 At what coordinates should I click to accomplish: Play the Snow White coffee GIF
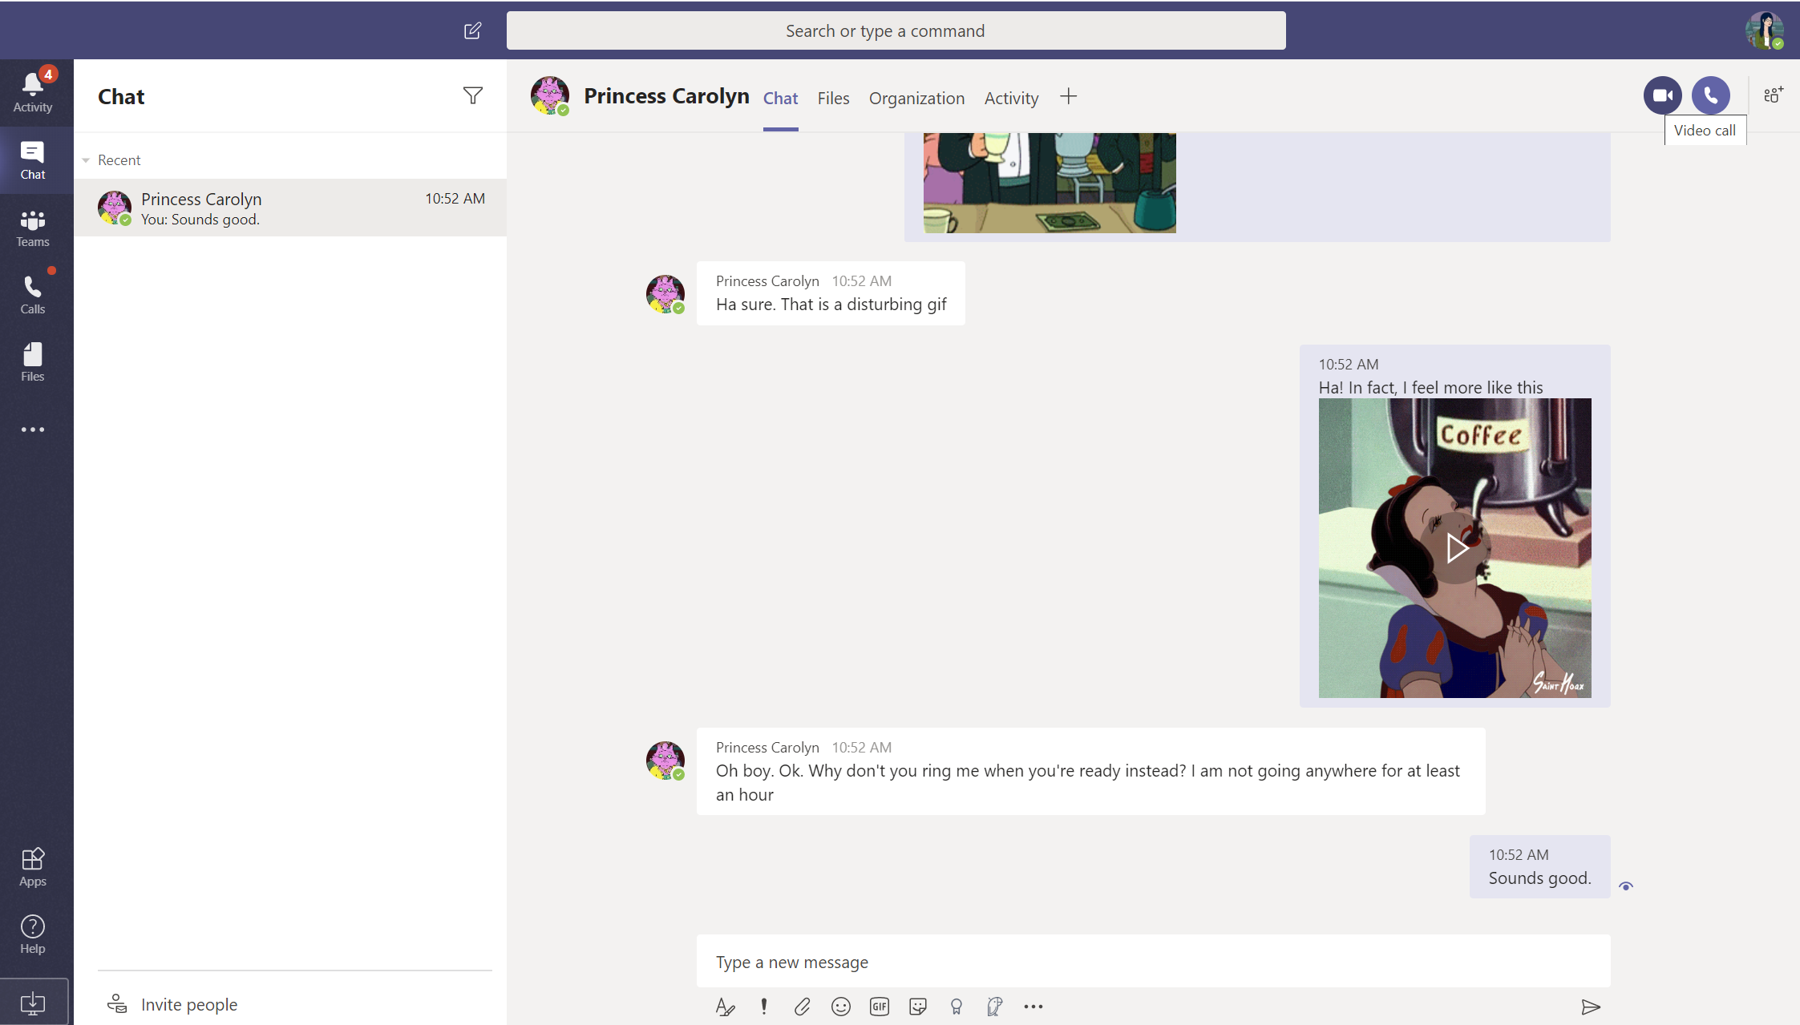click(1455, 548)
